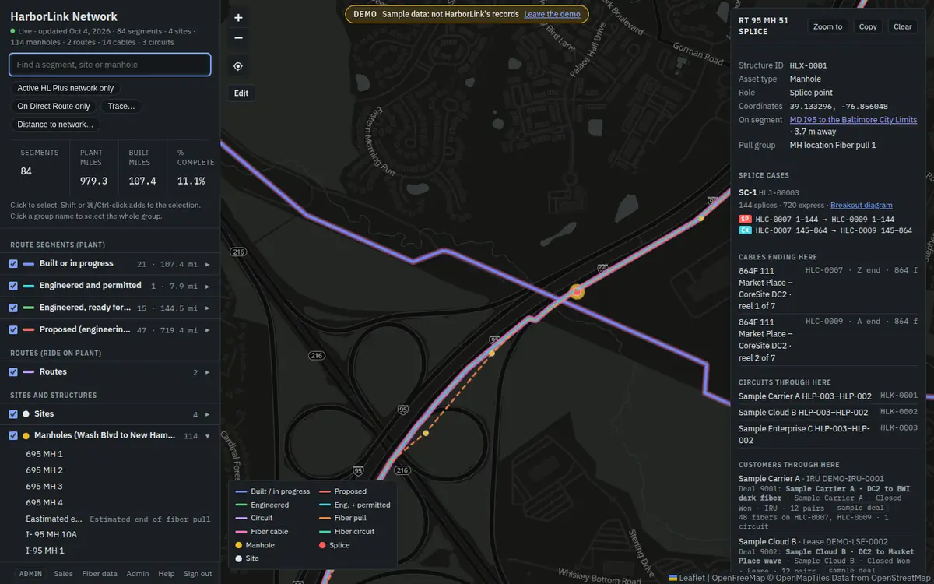This screenshot has height=584, width=934.
Task: Toggle On Direct Route only filter
Action: pos(54,106)
